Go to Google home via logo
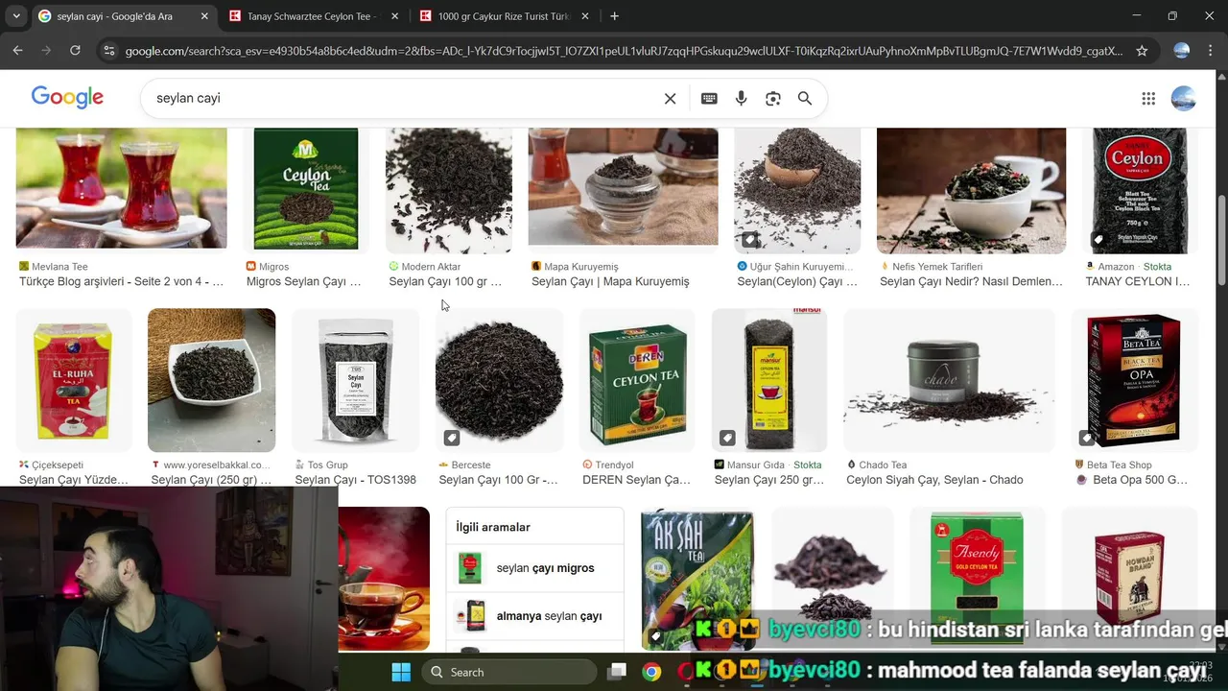 tap(67, 97)
